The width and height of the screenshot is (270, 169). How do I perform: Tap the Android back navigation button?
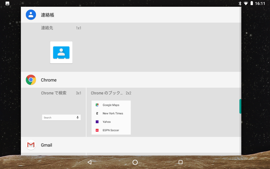click(89, 162)
